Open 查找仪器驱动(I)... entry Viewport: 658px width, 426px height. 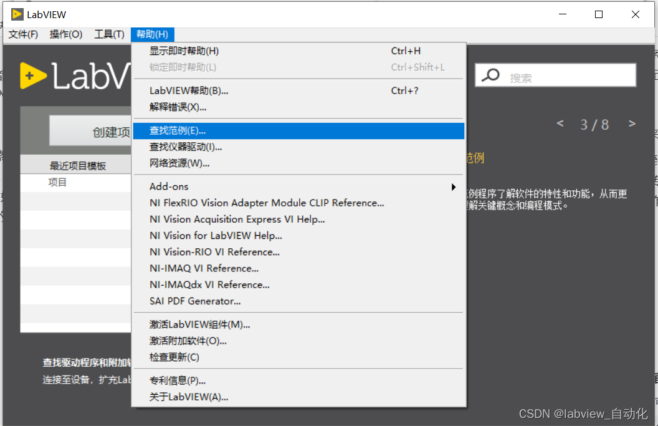(299, 147)
